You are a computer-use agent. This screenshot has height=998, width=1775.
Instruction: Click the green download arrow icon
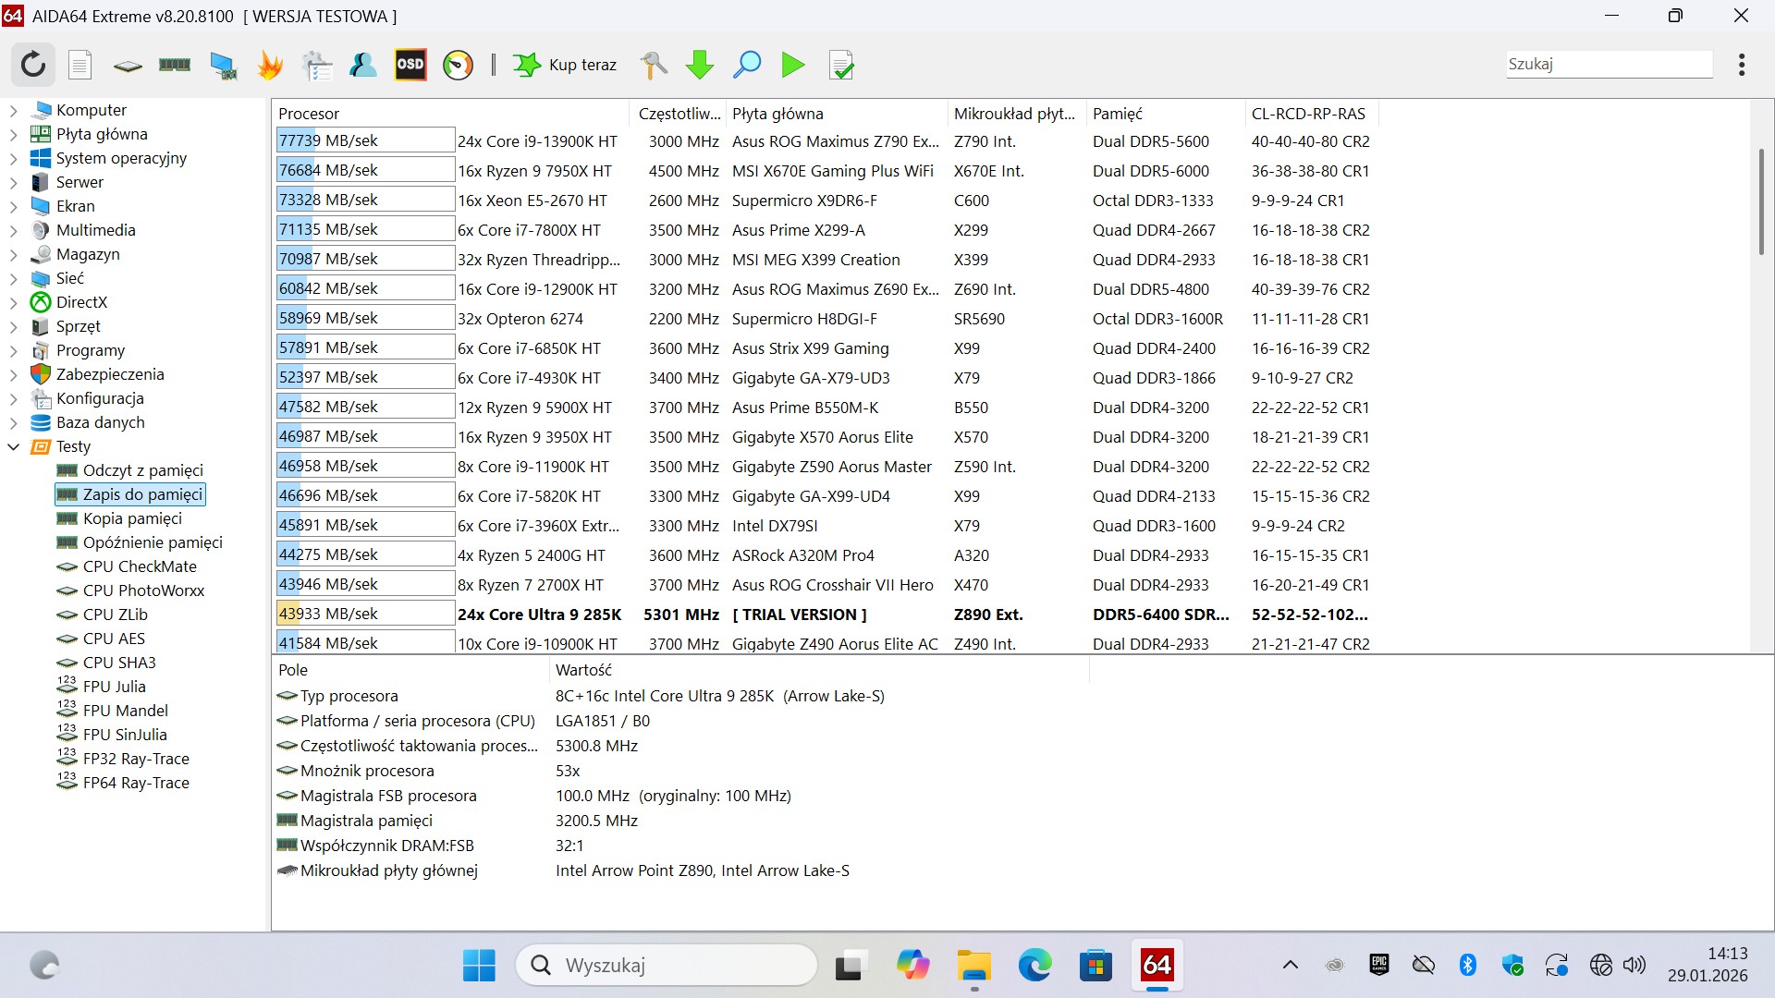(700, 65)
